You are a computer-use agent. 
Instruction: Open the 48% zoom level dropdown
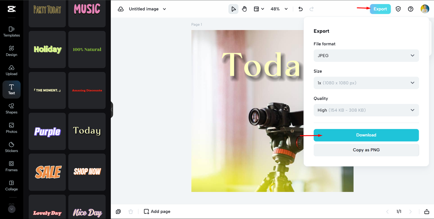tap(279, 9)
